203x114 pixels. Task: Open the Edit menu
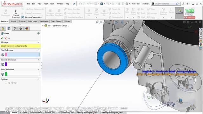[34, 4]
